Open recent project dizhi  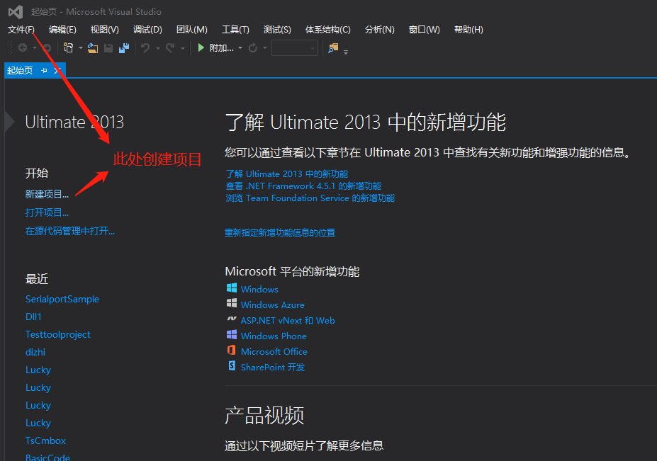[35, 352]
